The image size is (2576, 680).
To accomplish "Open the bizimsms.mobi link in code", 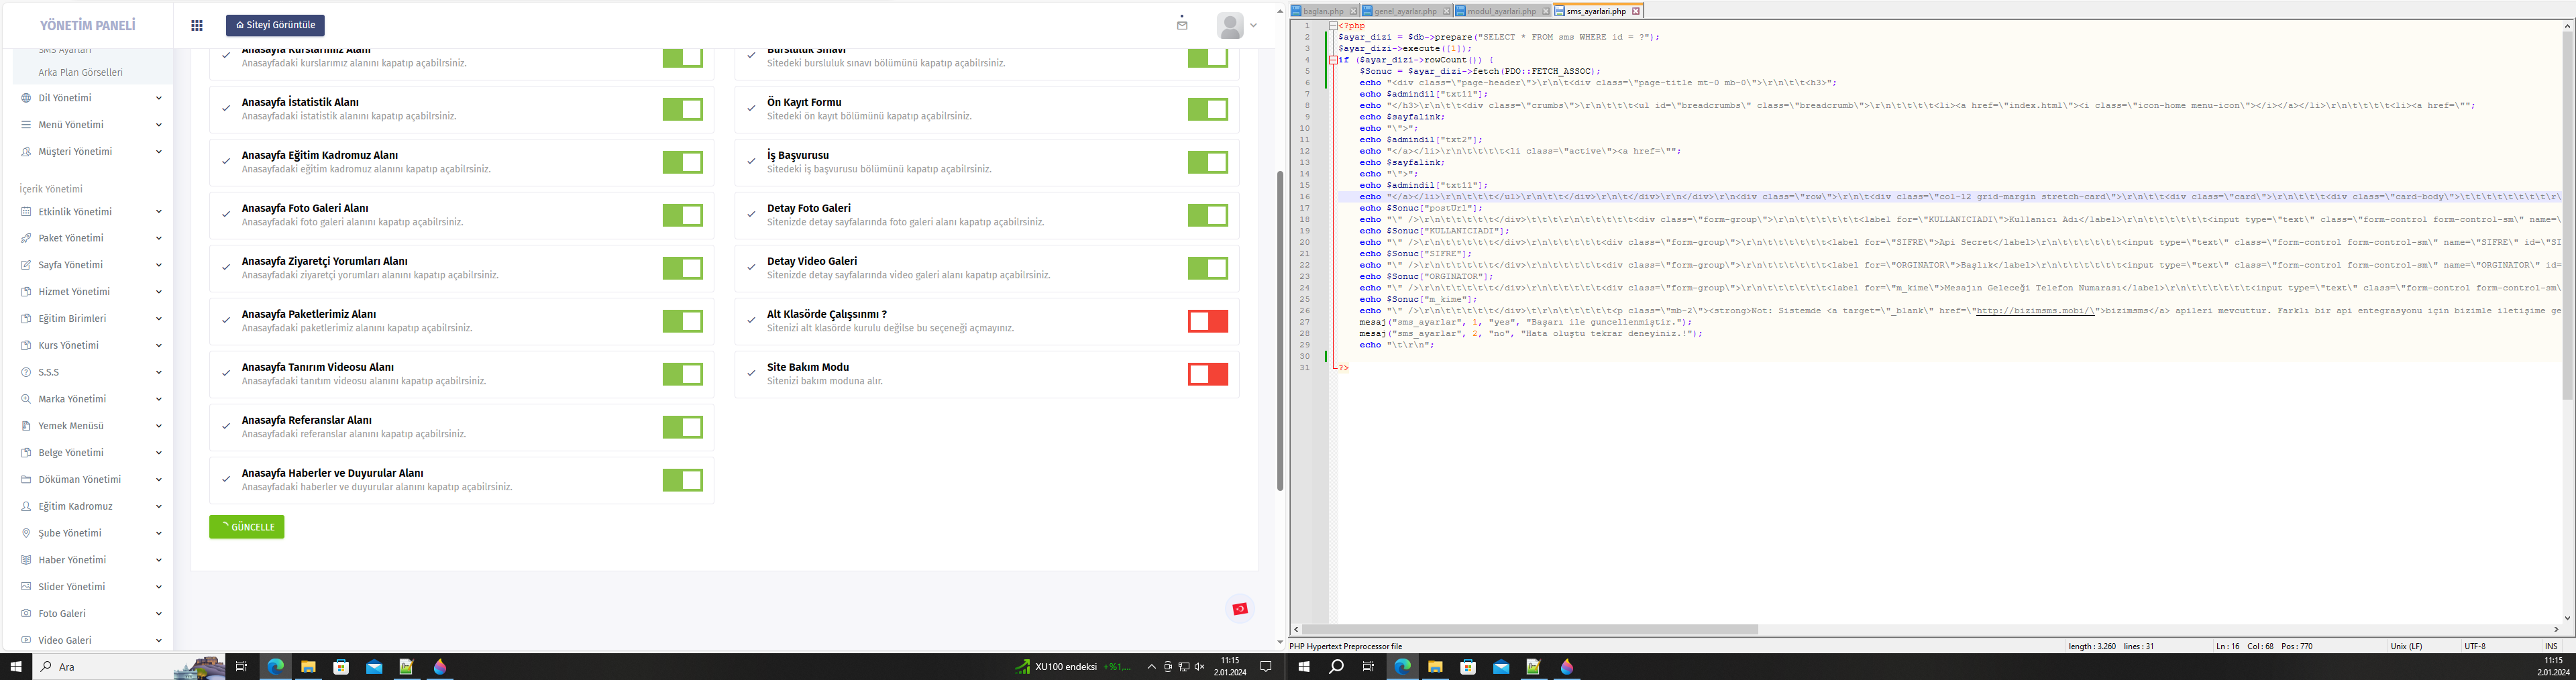I will coord(2035,311).
